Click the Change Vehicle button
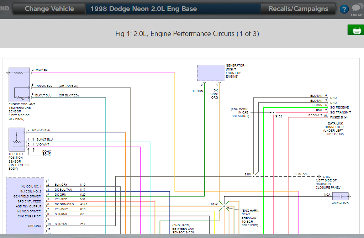 pyautogui.click(x=49, y=9)
